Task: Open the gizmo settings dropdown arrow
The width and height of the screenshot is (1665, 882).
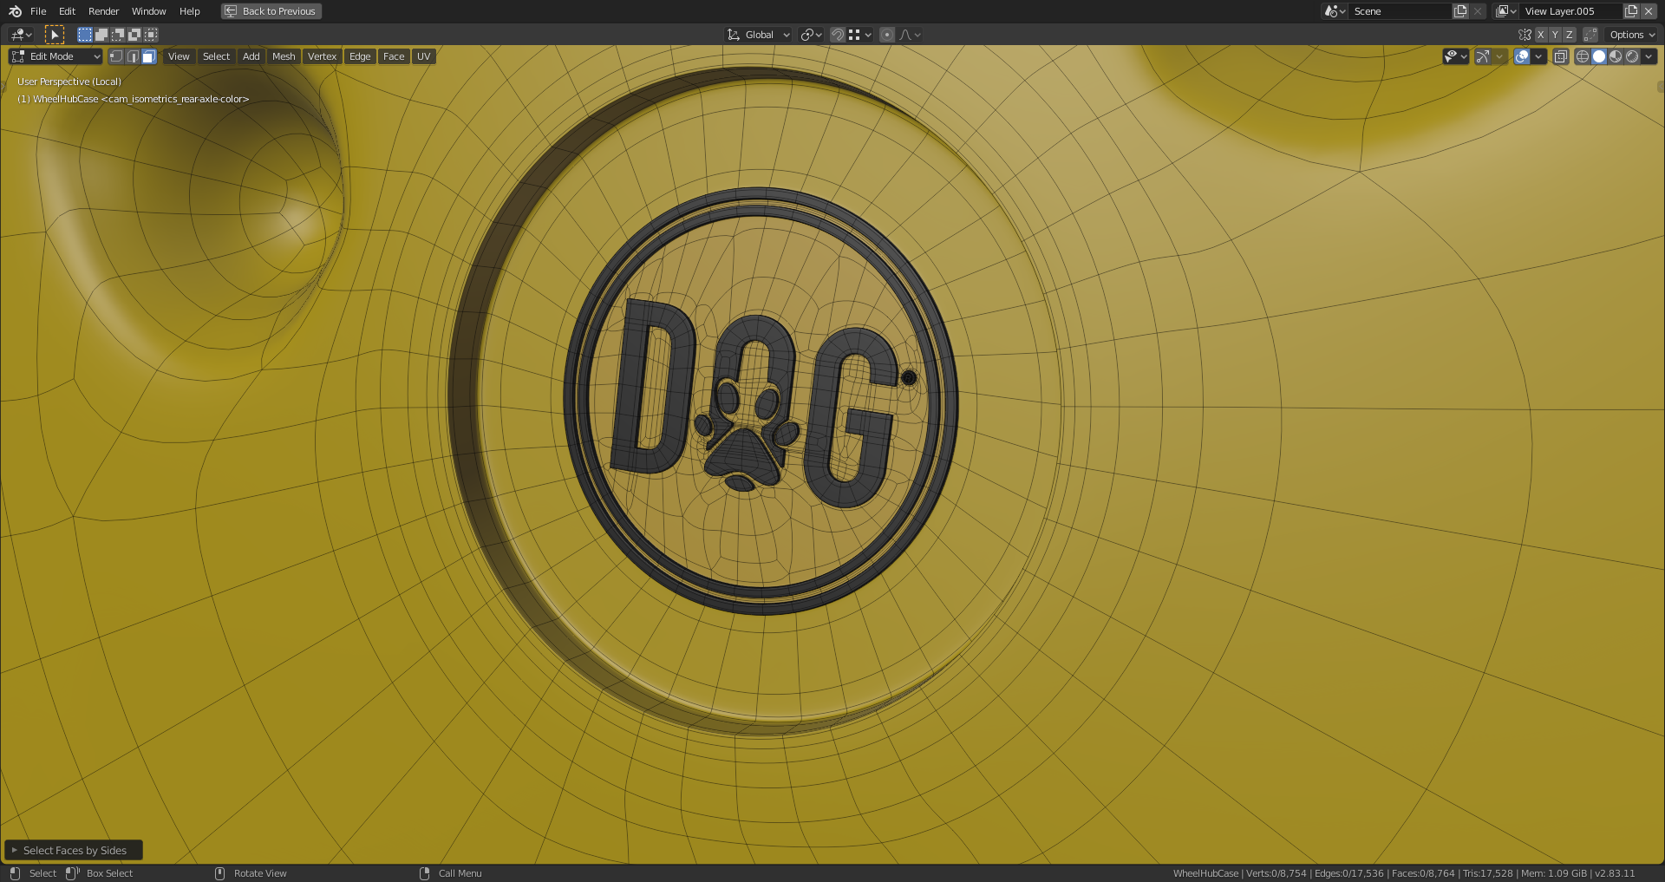Action: 1499,56
